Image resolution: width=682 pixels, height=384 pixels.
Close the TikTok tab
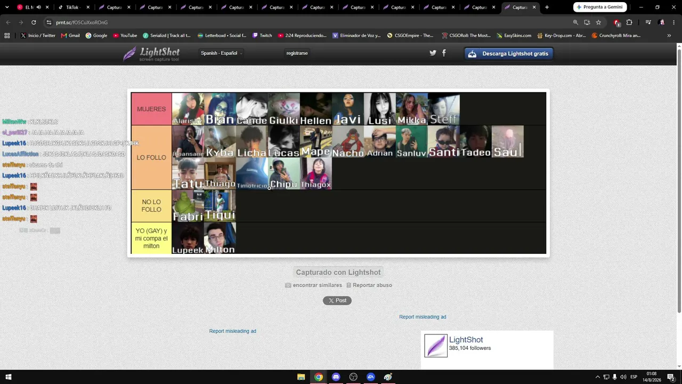pos(88,7)
